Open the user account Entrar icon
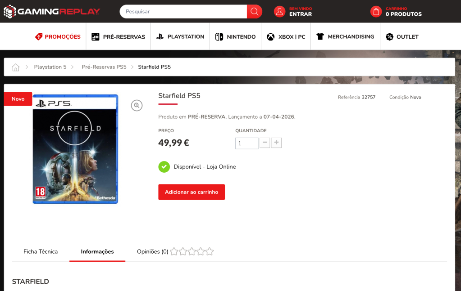The width and height of the screenshot is (461, 291). [279, 12]
